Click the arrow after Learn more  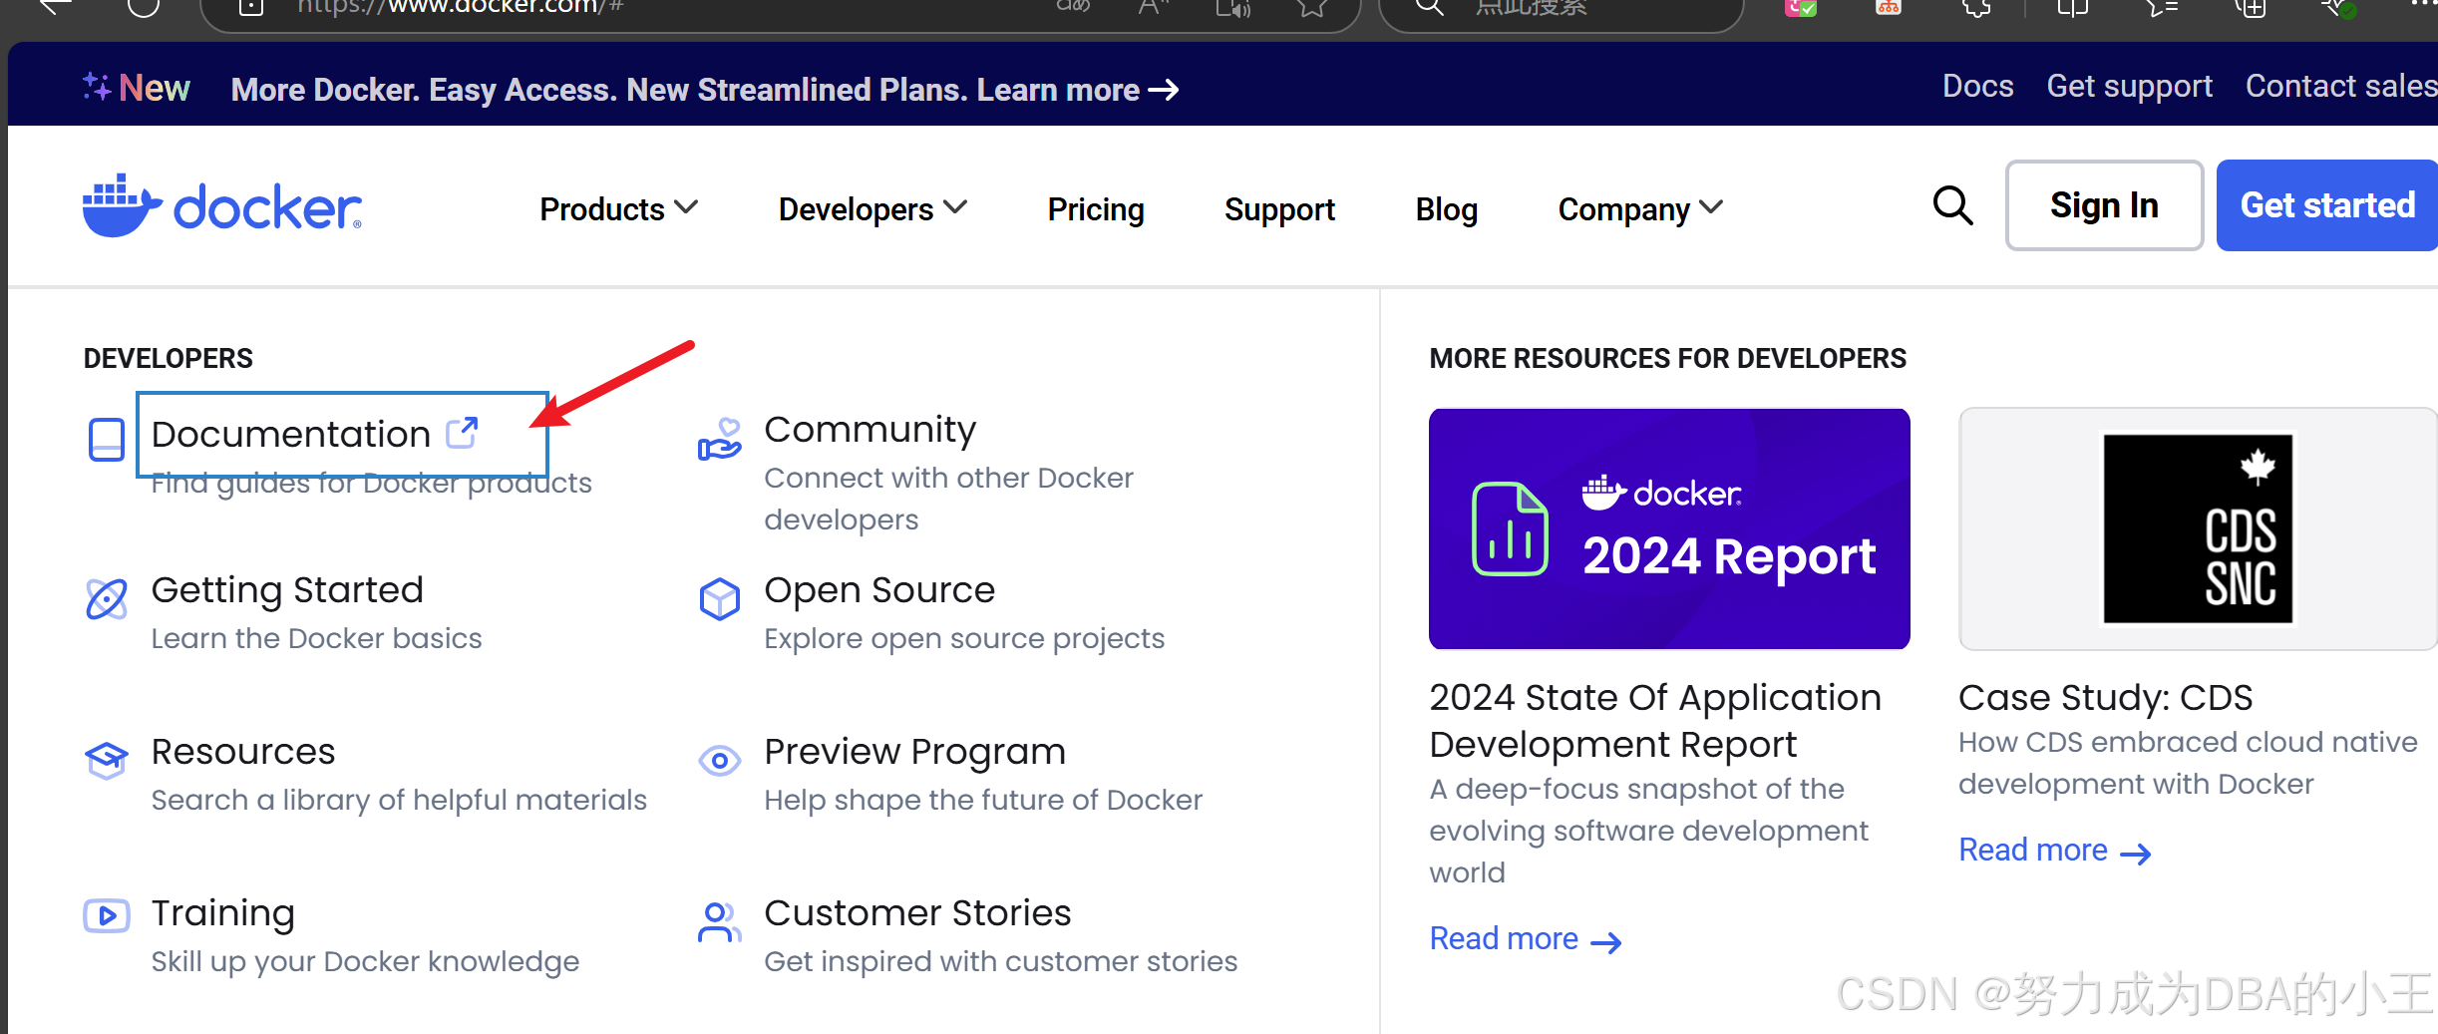click(x=1164, y=91)
